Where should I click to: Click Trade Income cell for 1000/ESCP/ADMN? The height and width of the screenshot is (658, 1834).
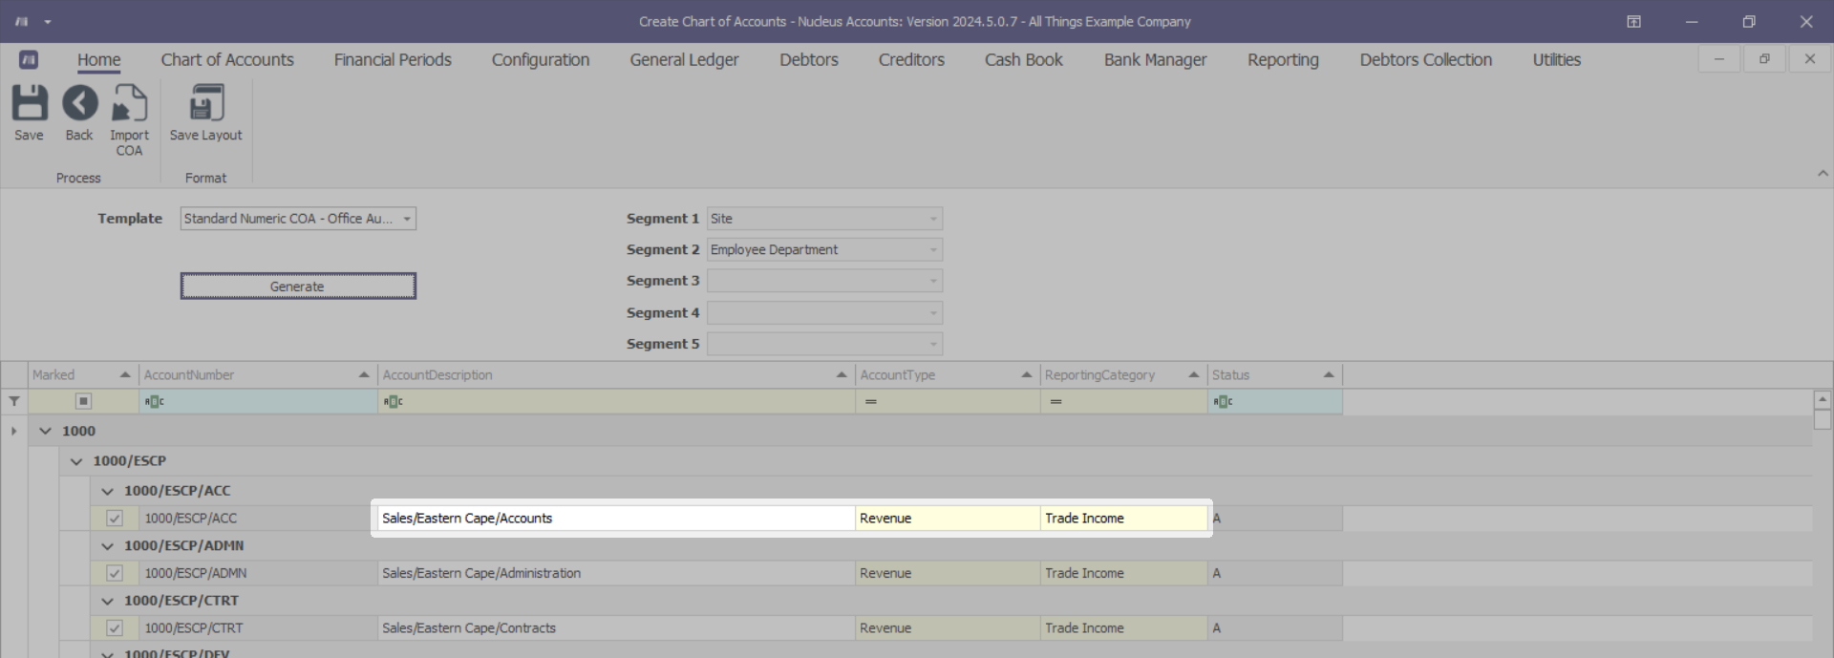point(1124,573)
